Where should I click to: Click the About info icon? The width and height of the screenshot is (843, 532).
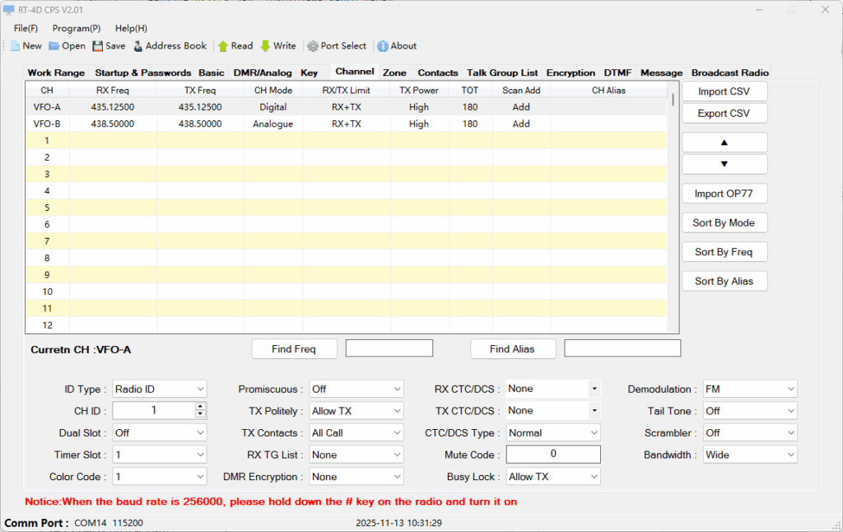(383, 46)
